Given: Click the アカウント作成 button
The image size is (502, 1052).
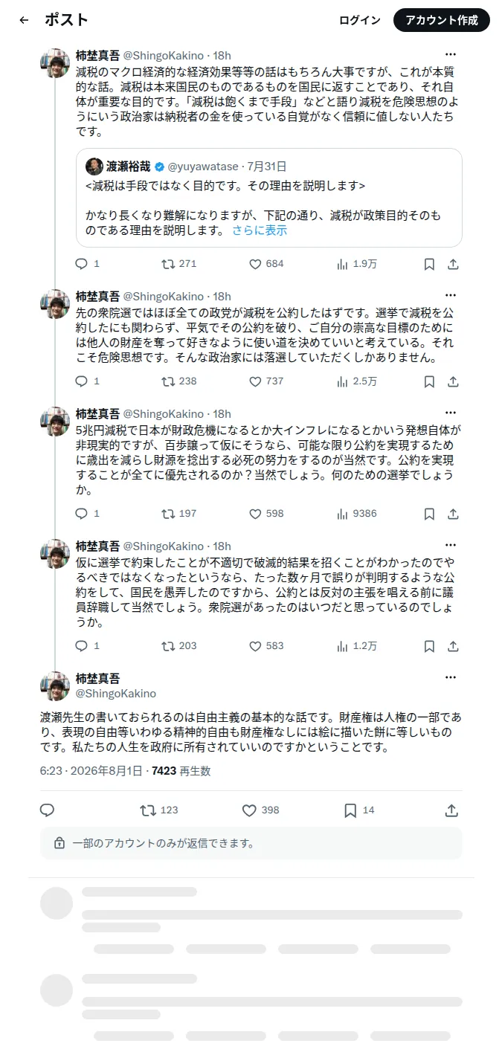Looking at the screenshot, I should 441,20.
